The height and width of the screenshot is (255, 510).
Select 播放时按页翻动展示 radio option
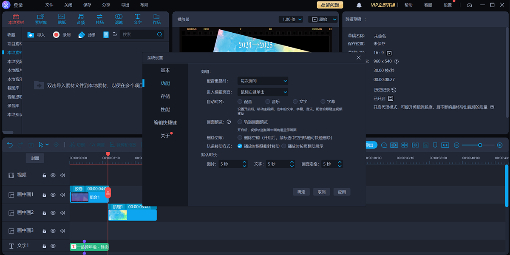point(283,146)
